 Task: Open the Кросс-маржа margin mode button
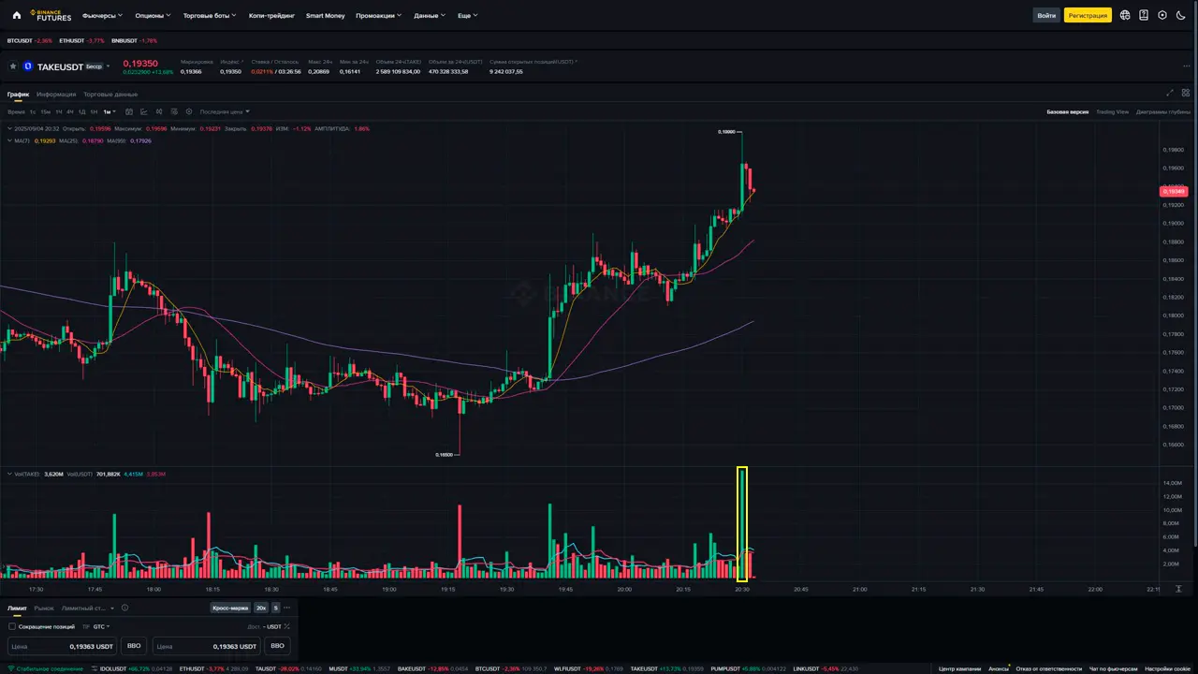point(230,608)
